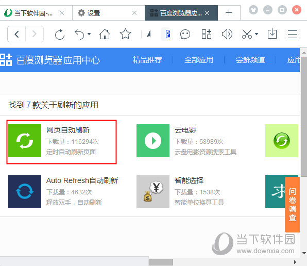
Task: Open the home page icon
Action: click(105, 34)
